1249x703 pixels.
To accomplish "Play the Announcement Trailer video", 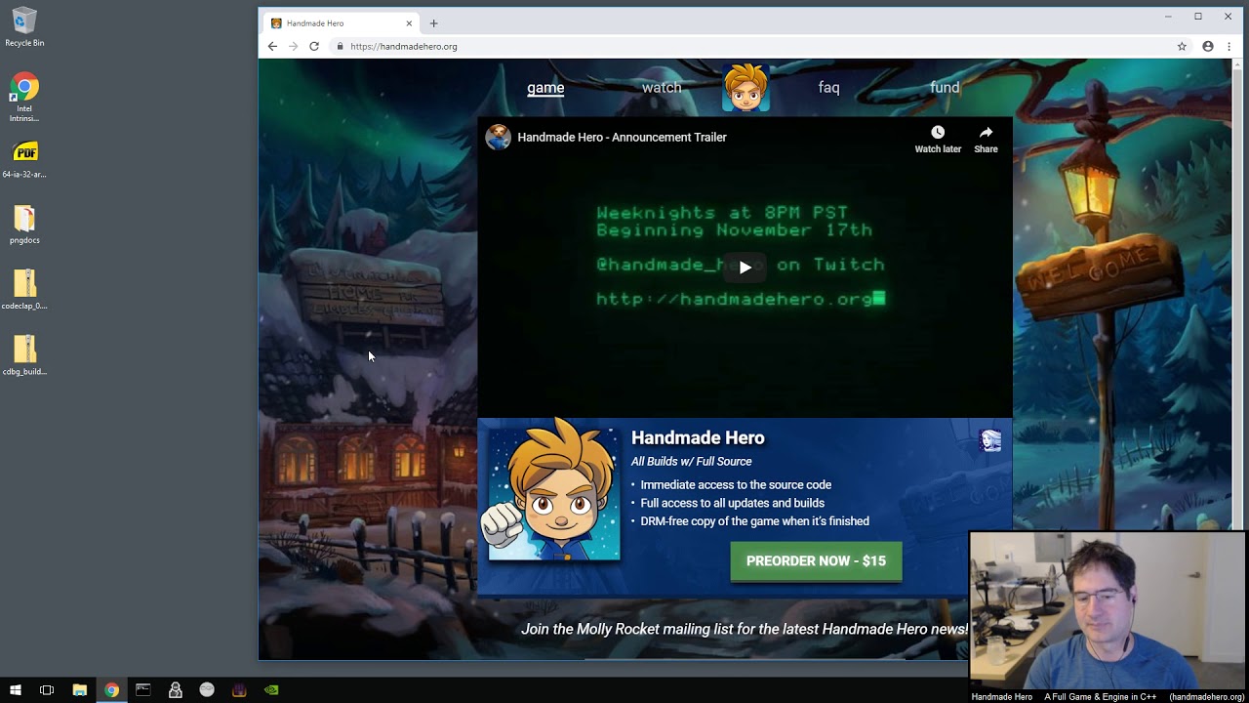I will (x=745, y=268).
